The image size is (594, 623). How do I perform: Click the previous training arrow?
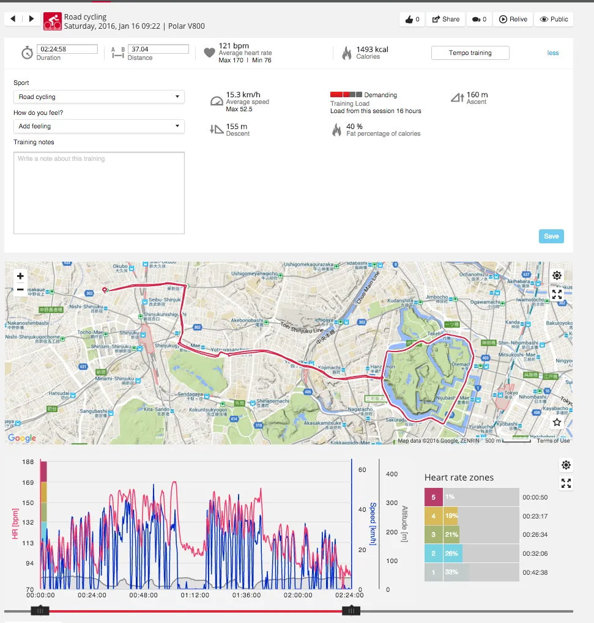[14, 19]
